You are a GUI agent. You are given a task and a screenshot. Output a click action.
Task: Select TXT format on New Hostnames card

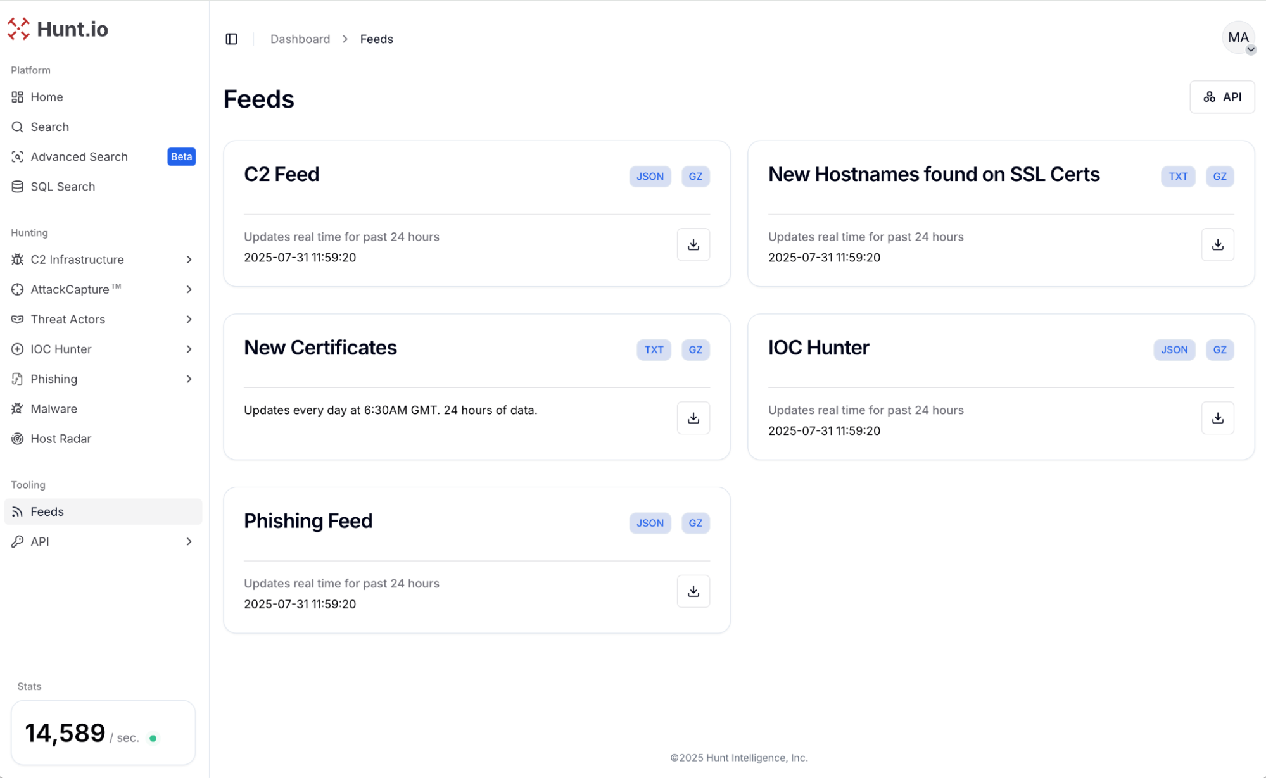[1178, 177]
